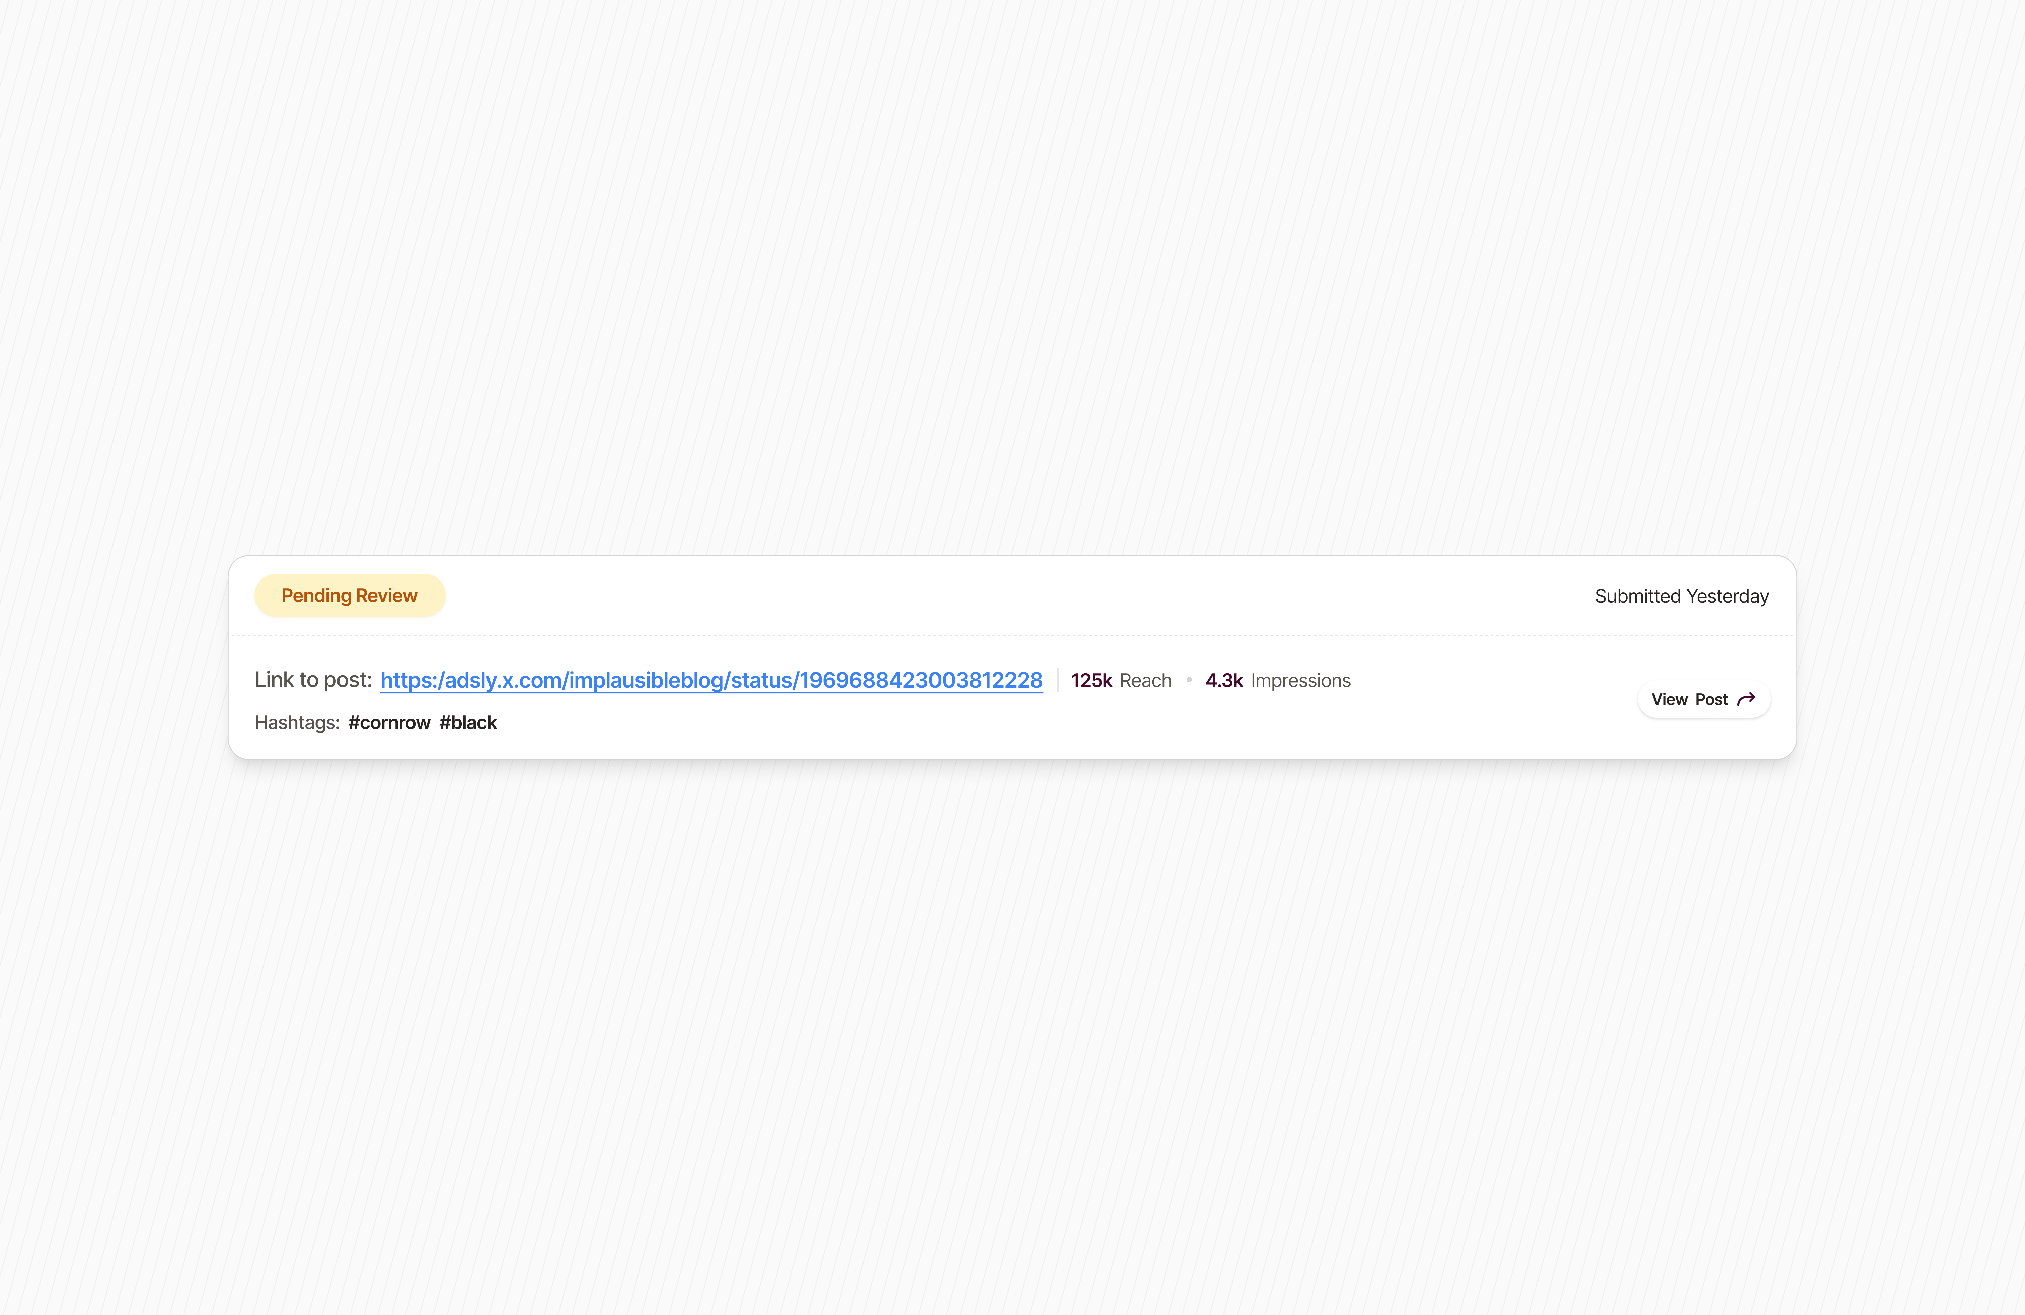This screenshot has height=1315, width=2025.
Task: Click the Submitted Yesterday timestamp
Action: click(1681, 596)
